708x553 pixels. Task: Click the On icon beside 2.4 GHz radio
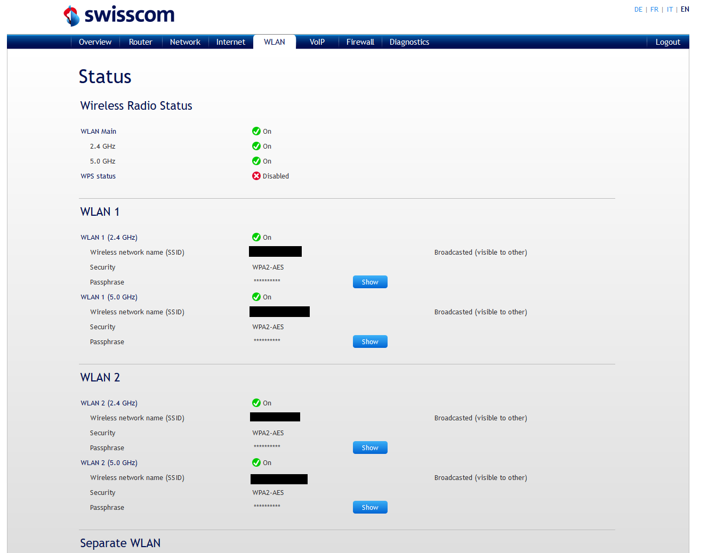pos(256,146)
